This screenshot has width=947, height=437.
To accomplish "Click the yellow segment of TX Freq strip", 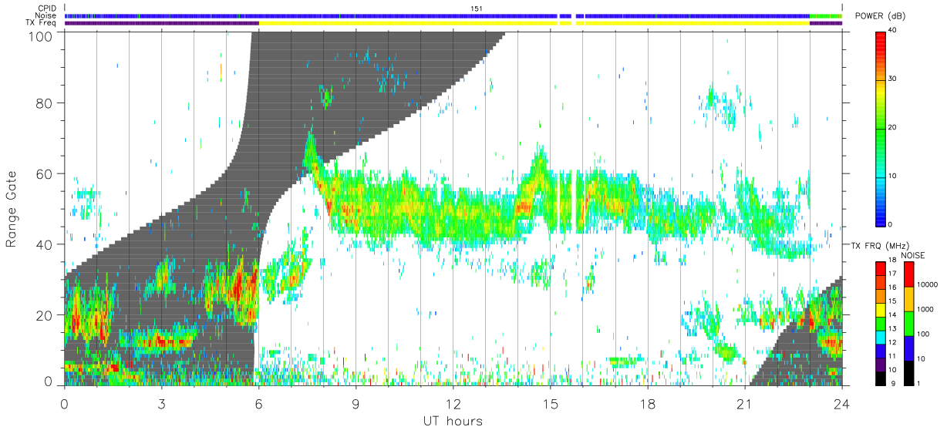I will 534,23.
